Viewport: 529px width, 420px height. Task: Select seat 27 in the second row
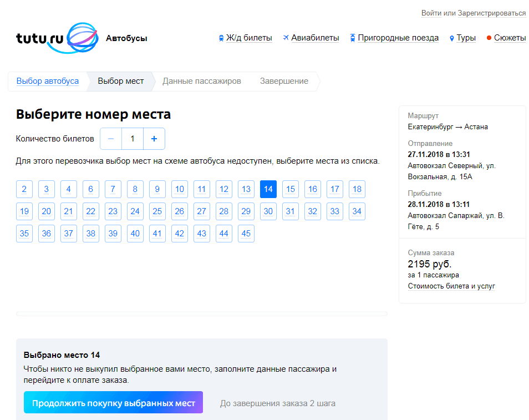[202, 211]
